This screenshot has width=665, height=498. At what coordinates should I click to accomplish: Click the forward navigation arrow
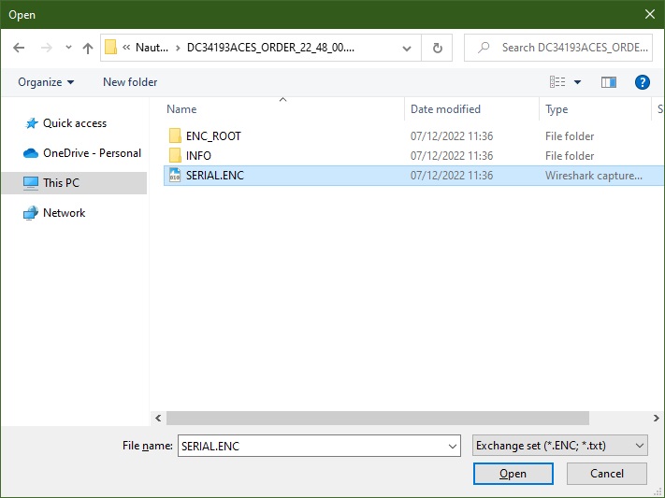click(x=47, y=48)
